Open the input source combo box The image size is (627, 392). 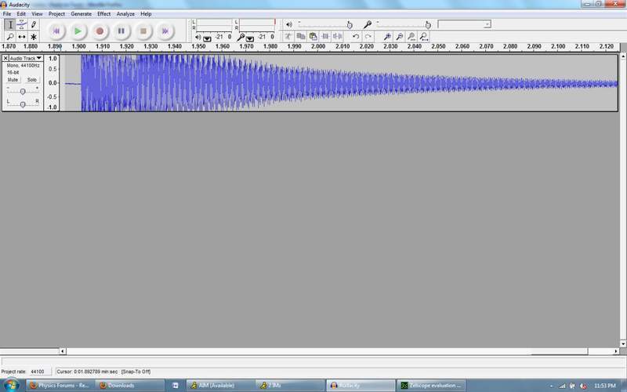click(464, 24)
